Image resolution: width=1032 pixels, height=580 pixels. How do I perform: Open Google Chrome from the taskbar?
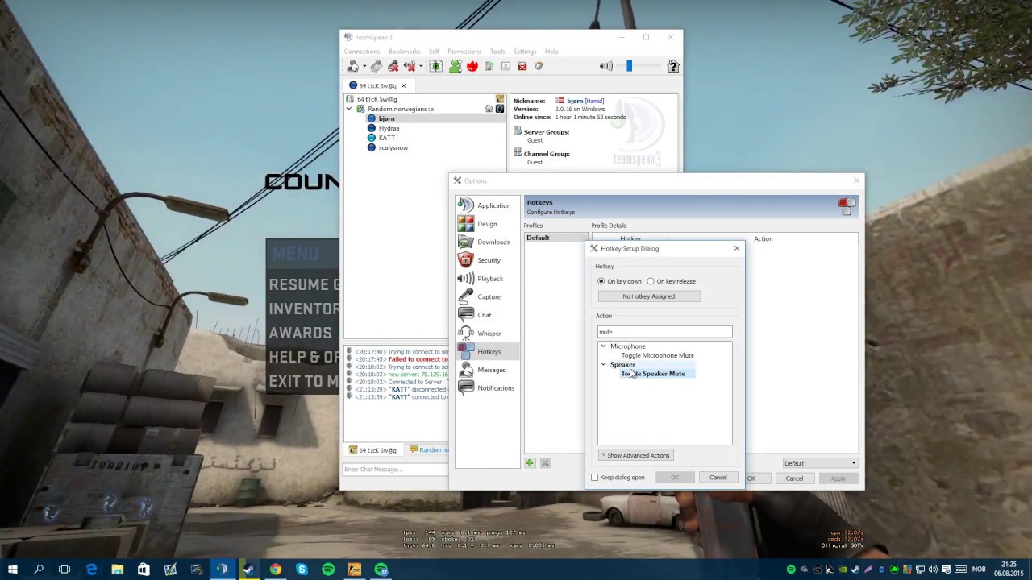point(276,570)
